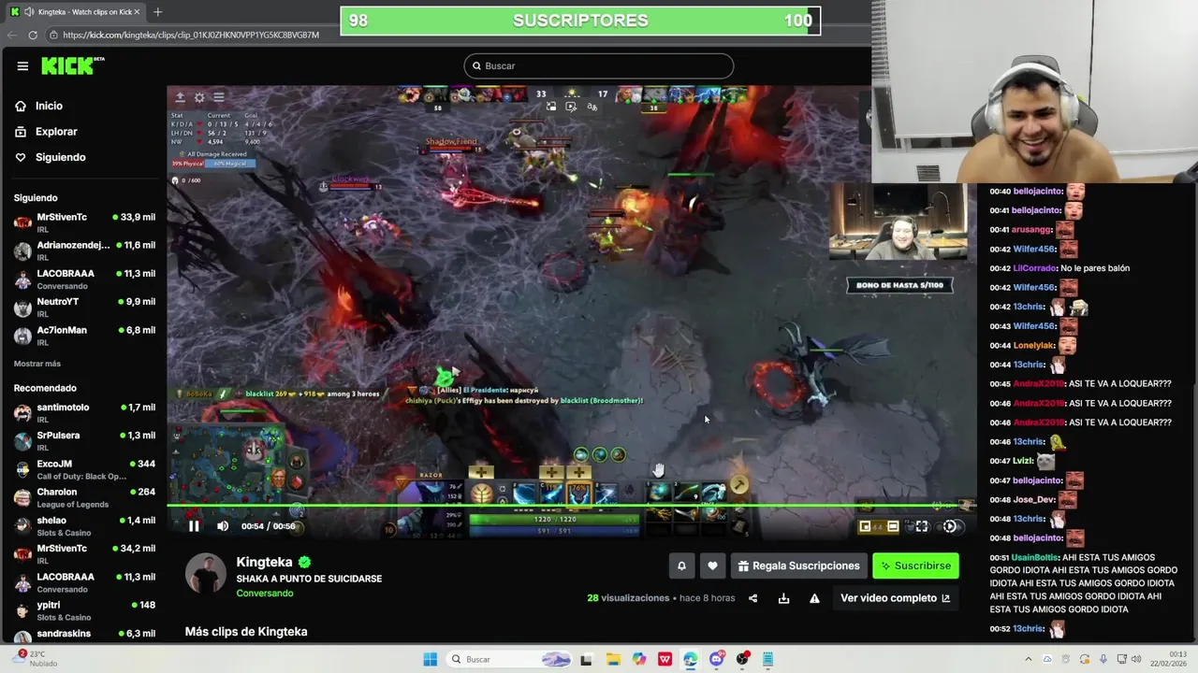Open Adrianozendej channel in sidebar
The width and height of the screenshot is (1198, 673).
tap(84, 251)
